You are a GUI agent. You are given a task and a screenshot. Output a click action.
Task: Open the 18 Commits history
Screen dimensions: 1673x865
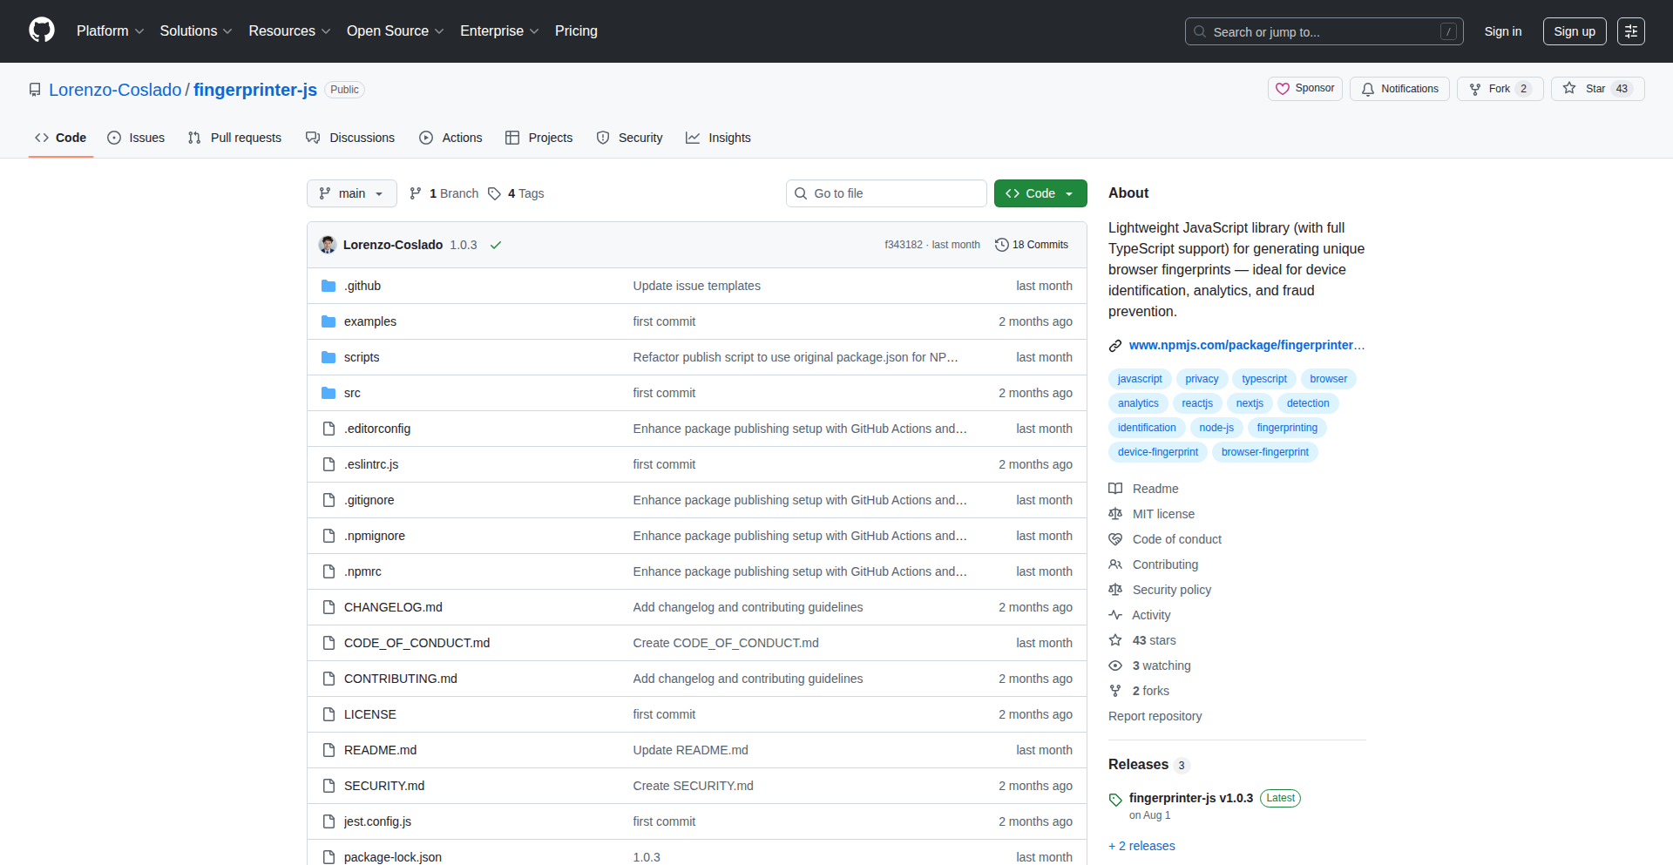[x=1032, y=245]
